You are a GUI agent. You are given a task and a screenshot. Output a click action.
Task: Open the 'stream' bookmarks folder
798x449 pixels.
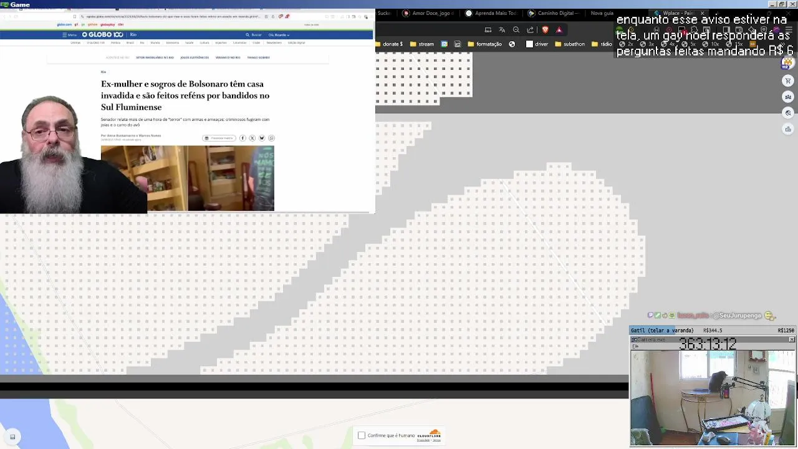[422, 44]
